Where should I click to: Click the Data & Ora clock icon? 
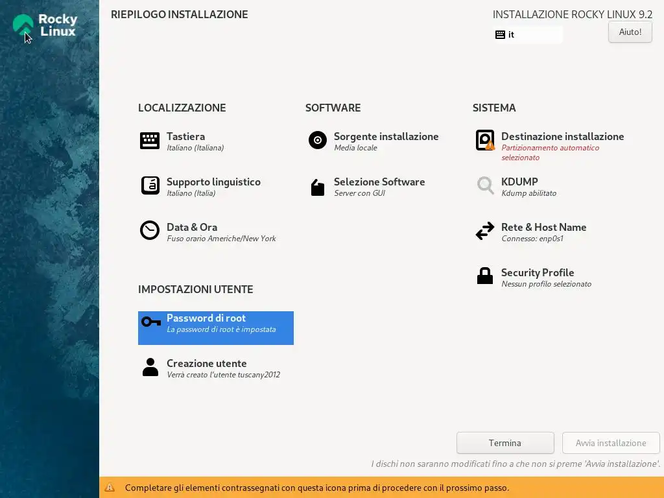coord(150,230)
